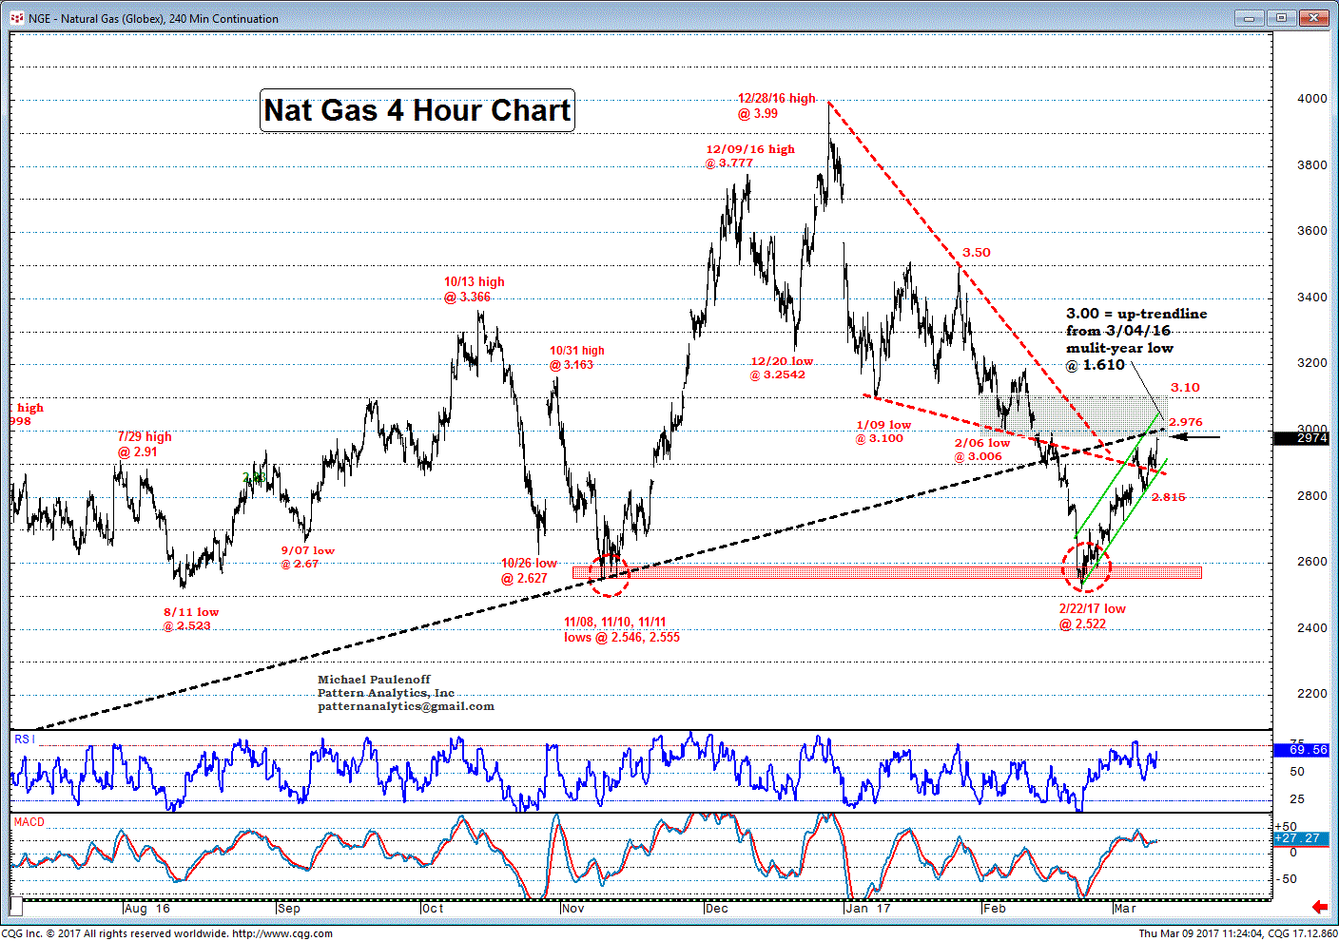The height and width of the screenshot is (941, 1339).
Task: Click the 'Oct' date axis label
Action: click(x=433, y=909)
